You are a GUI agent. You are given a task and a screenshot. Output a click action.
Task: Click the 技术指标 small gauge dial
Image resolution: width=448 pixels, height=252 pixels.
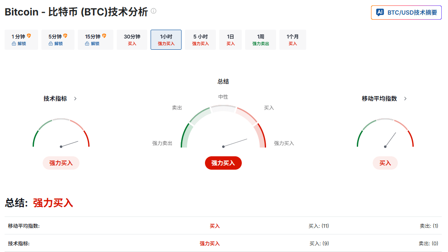click(61, 133)
